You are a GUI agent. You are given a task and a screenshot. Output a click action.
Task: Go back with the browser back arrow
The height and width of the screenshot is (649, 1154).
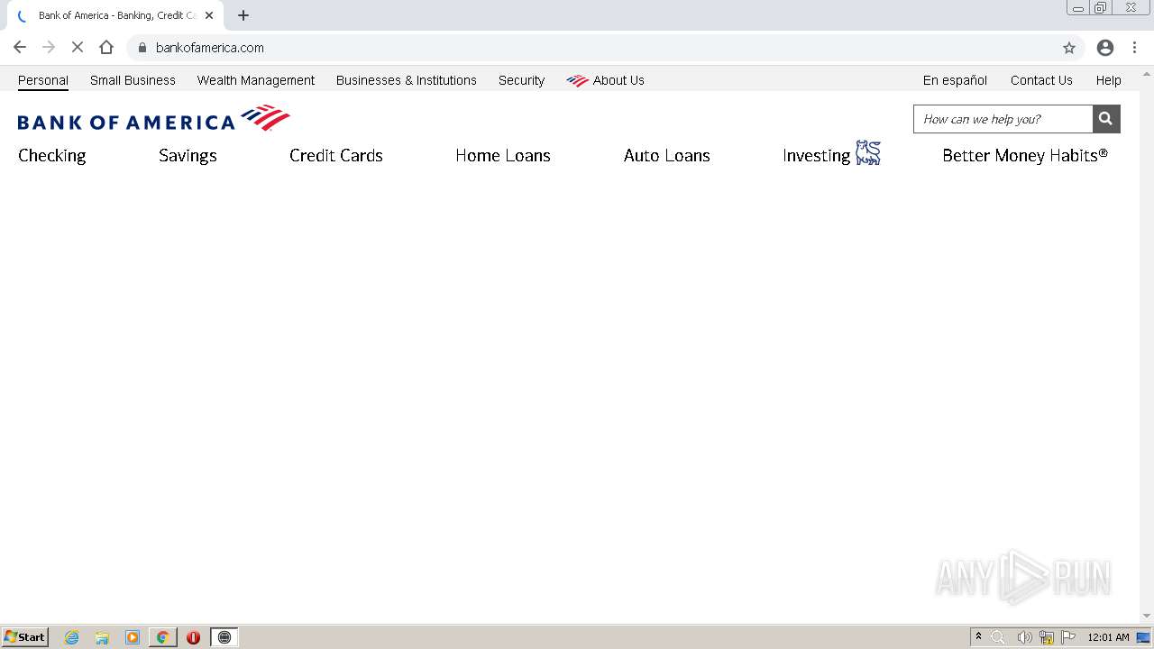tap(20, 48)
